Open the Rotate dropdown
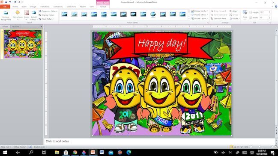Screen dimensions: 278x156 tap(235, 18)
